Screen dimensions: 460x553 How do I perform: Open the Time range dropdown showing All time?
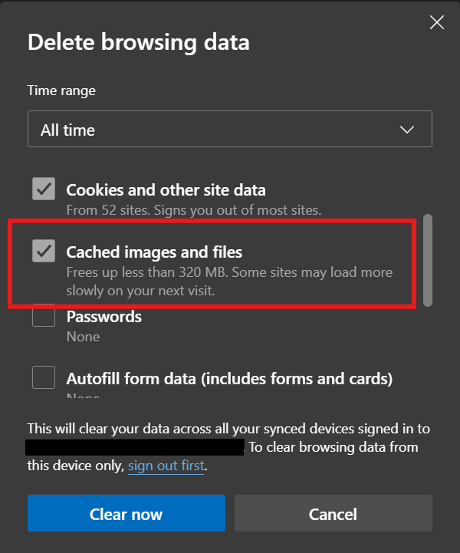pyautogui.click(x=229, y=130)
